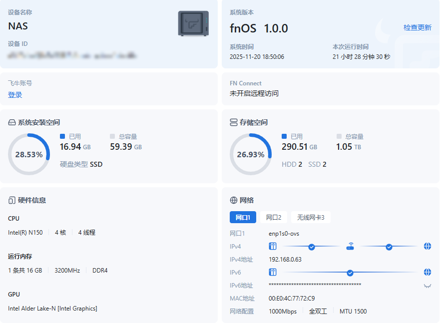This screenshot has width=440, height=323.
Task: Click the NAS device icon in IPv6 row
Action: [x=273, y=272]
